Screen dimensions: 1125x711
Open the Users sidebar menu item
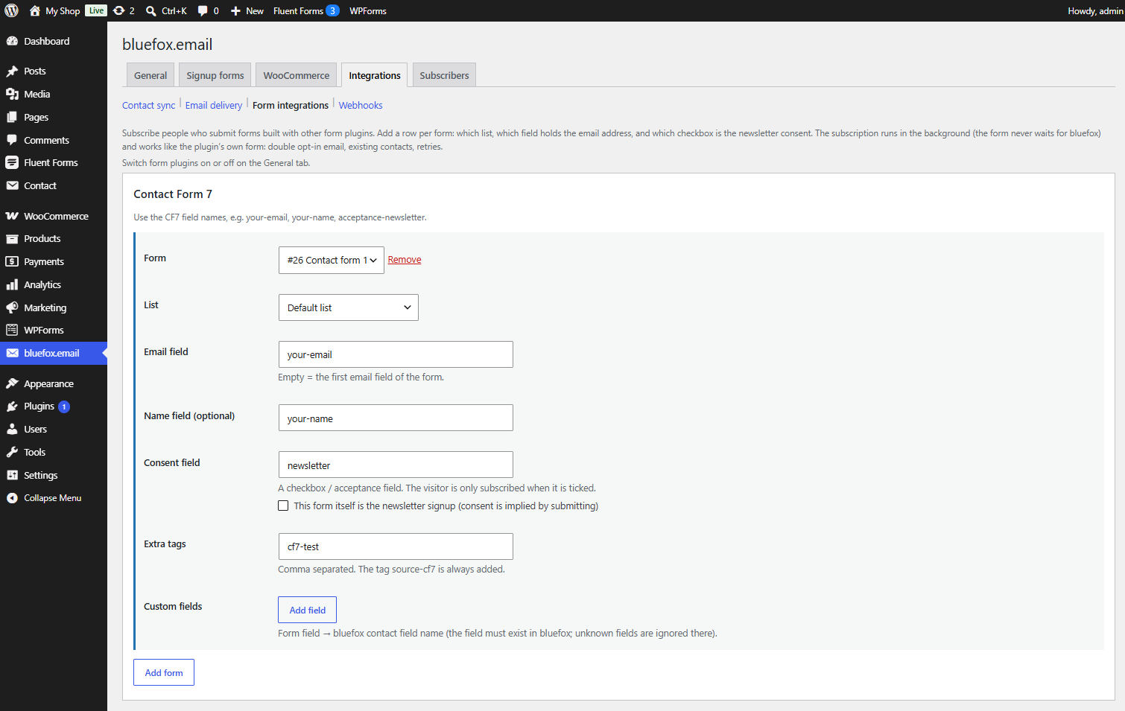pos(54,430)
